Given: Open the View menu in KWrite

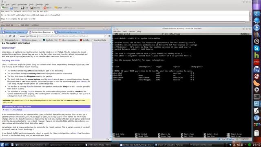Looking at the screenshot, I should 13,4.
